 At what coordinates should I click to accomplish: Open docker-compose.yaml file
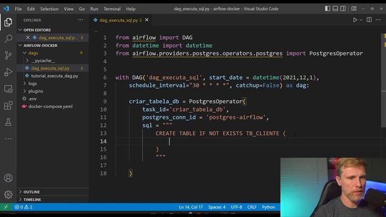point(50,106)
